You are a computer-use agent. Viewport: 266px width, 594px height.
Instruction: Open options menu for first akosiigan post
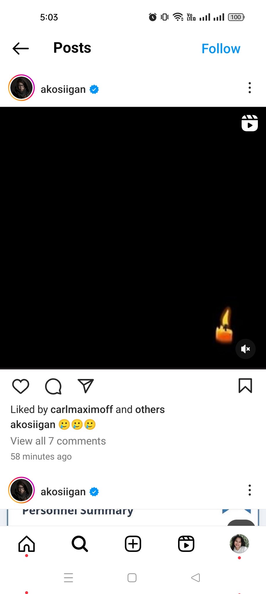(249, 88)
